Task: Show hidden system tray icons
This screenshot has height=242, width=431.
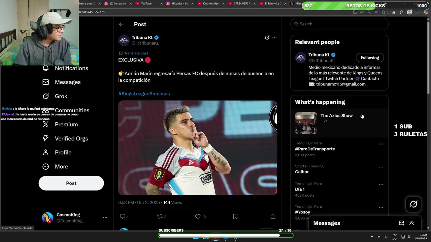Action: click(x=372, y=237)
